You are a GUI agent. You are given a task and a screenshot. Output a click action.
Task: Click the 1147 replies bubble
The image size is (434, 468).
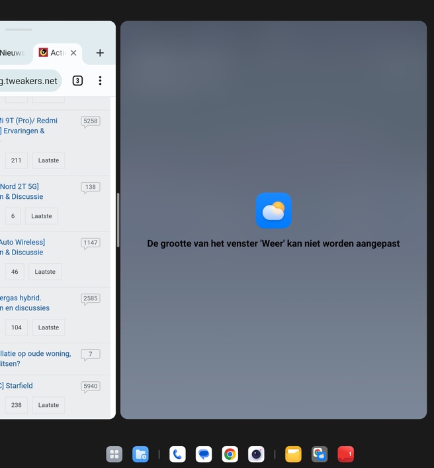[91, 243]
